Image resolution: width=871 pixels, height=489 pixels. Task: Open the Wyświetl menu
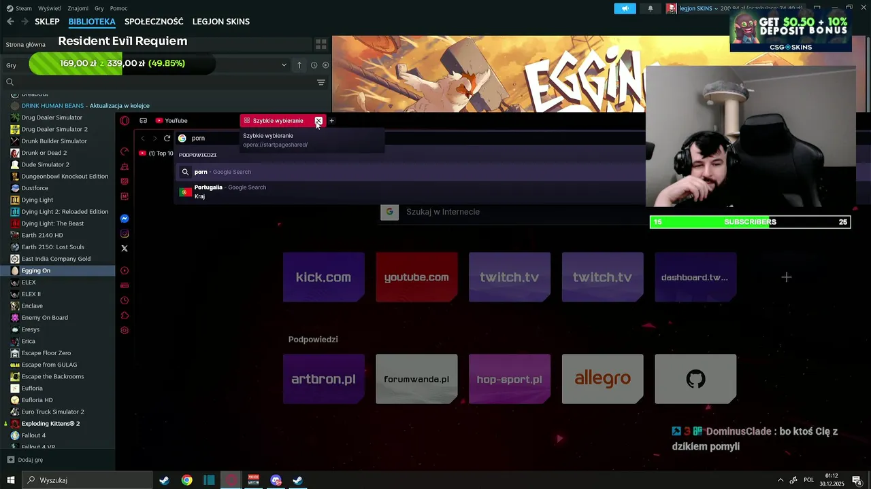coord(50,8)
